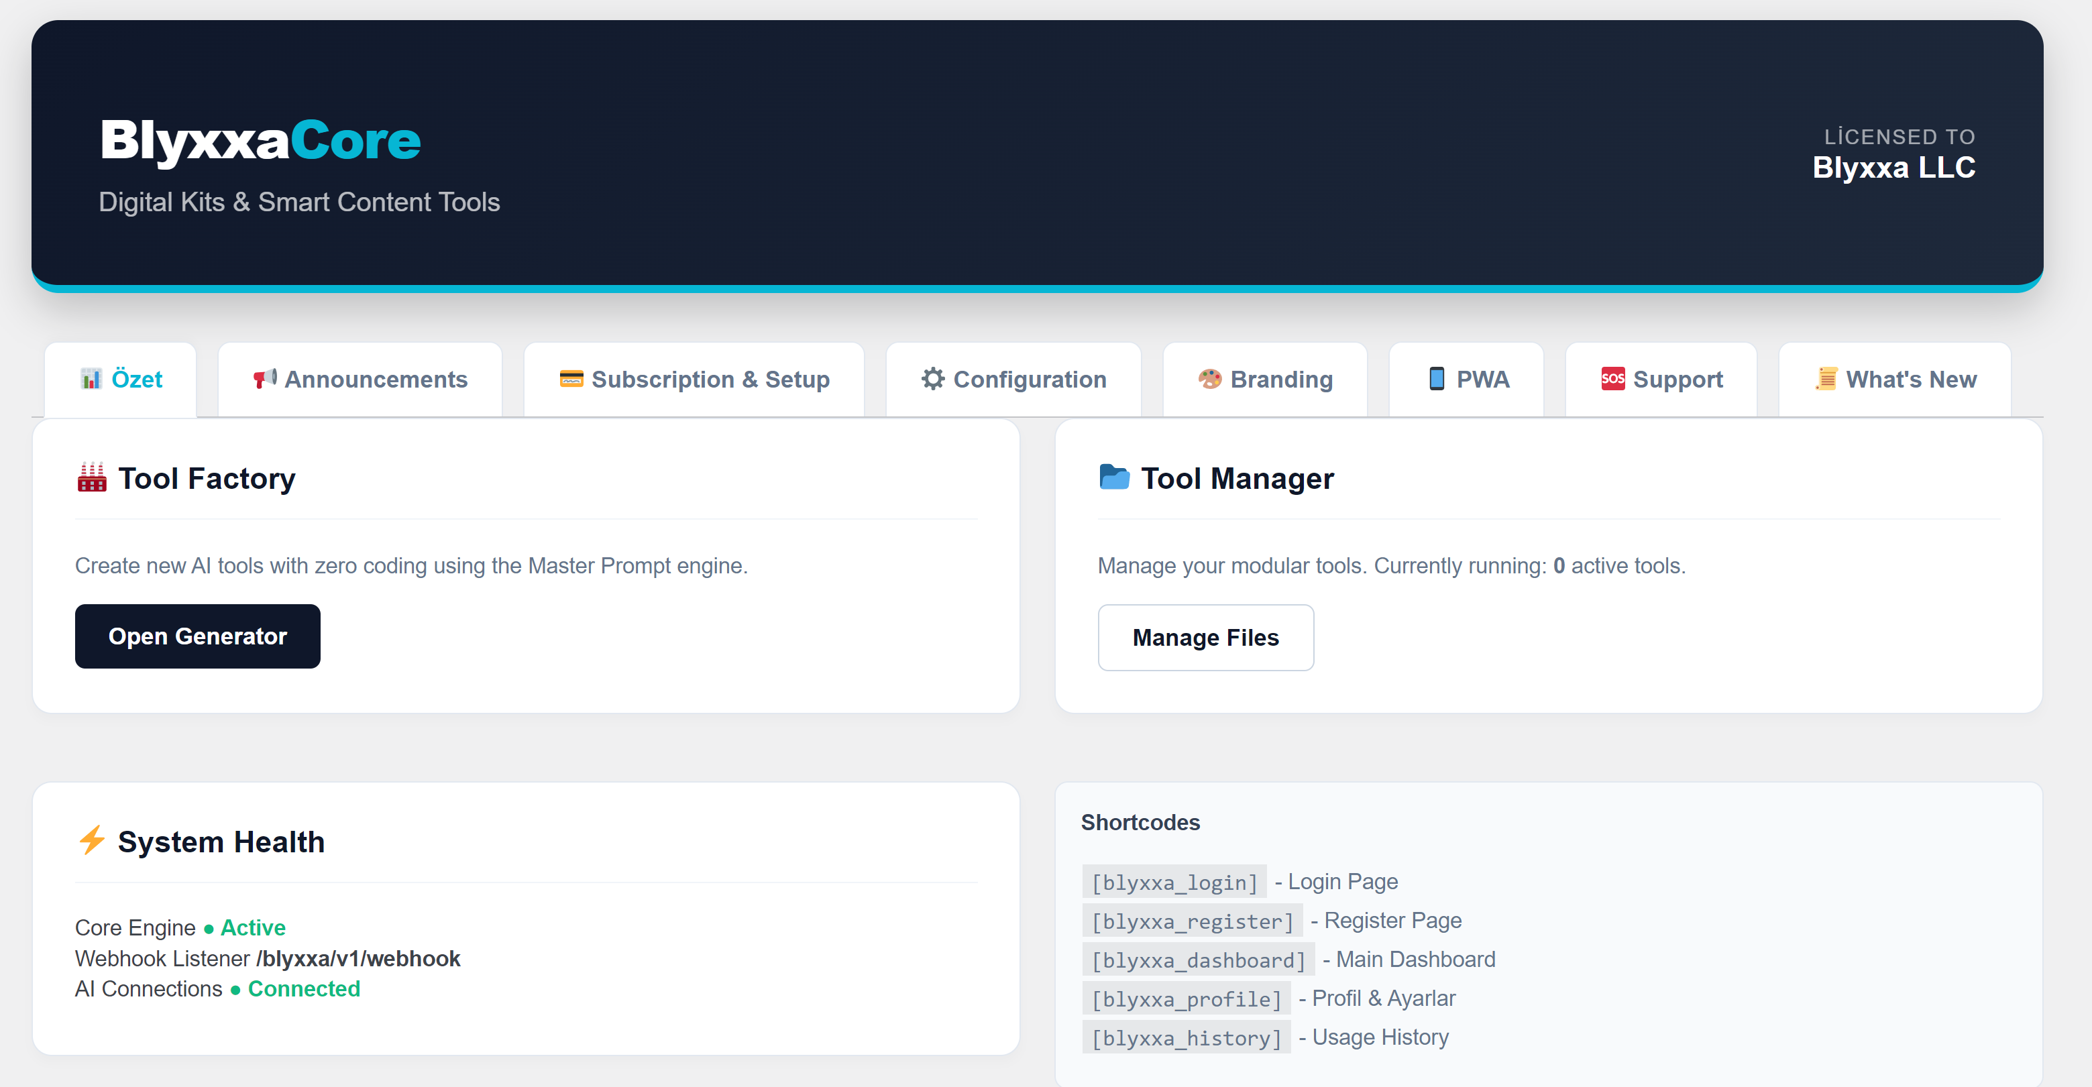The width and height of the screenshot is (2092, 1087).
Task: Switch to the Announcements tab
Action: [360, 378]
